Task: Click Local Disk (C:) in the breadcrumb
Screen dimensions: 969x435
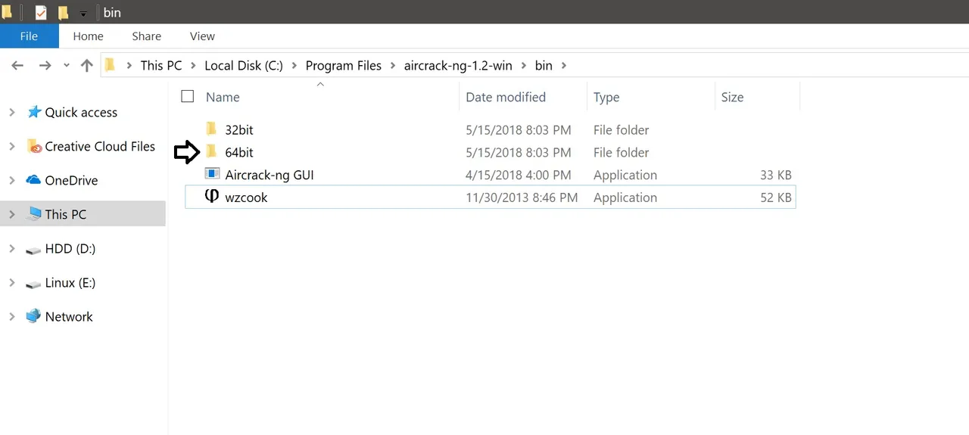Action: point(244,66)
